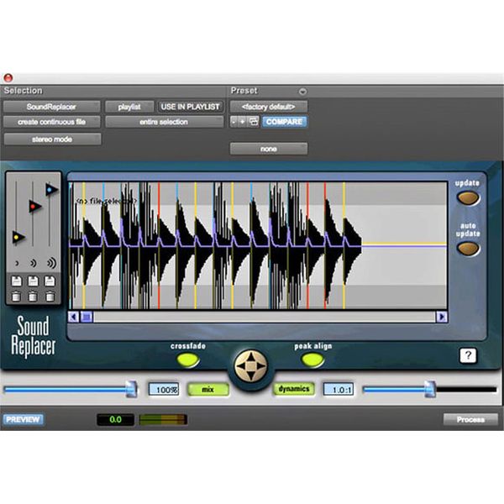Screen dimensions: 504x504
Task: Click the green mix button
Action: pos(207,389)
